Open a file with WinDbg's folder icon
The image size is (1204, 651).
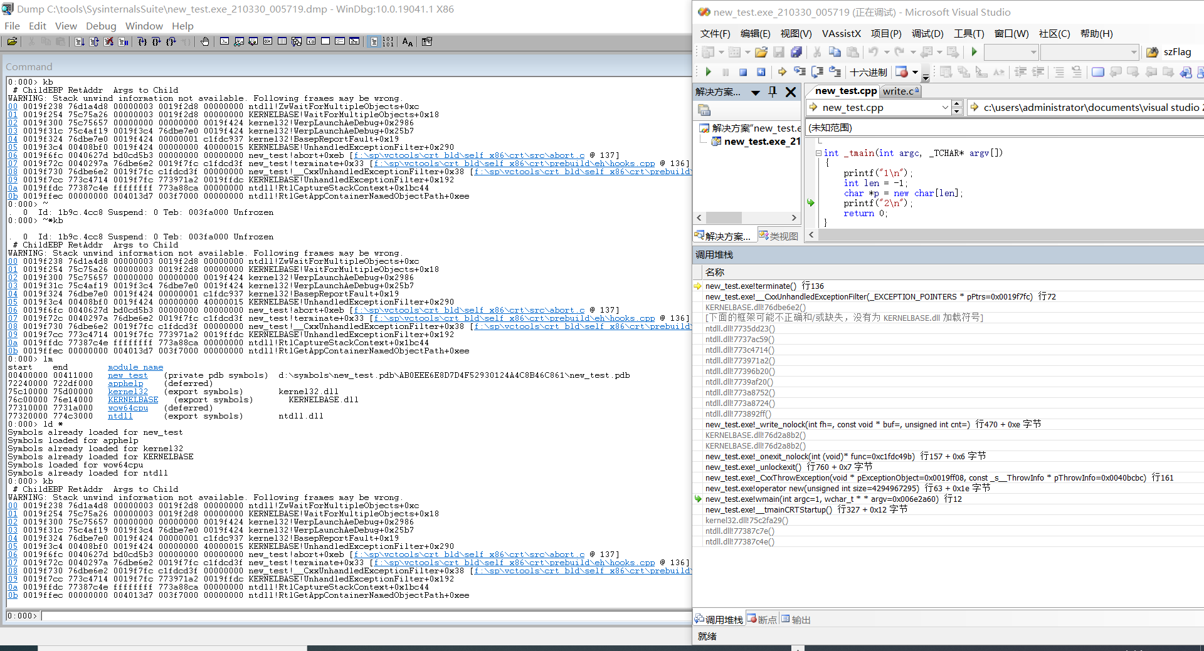pos(12,42)
